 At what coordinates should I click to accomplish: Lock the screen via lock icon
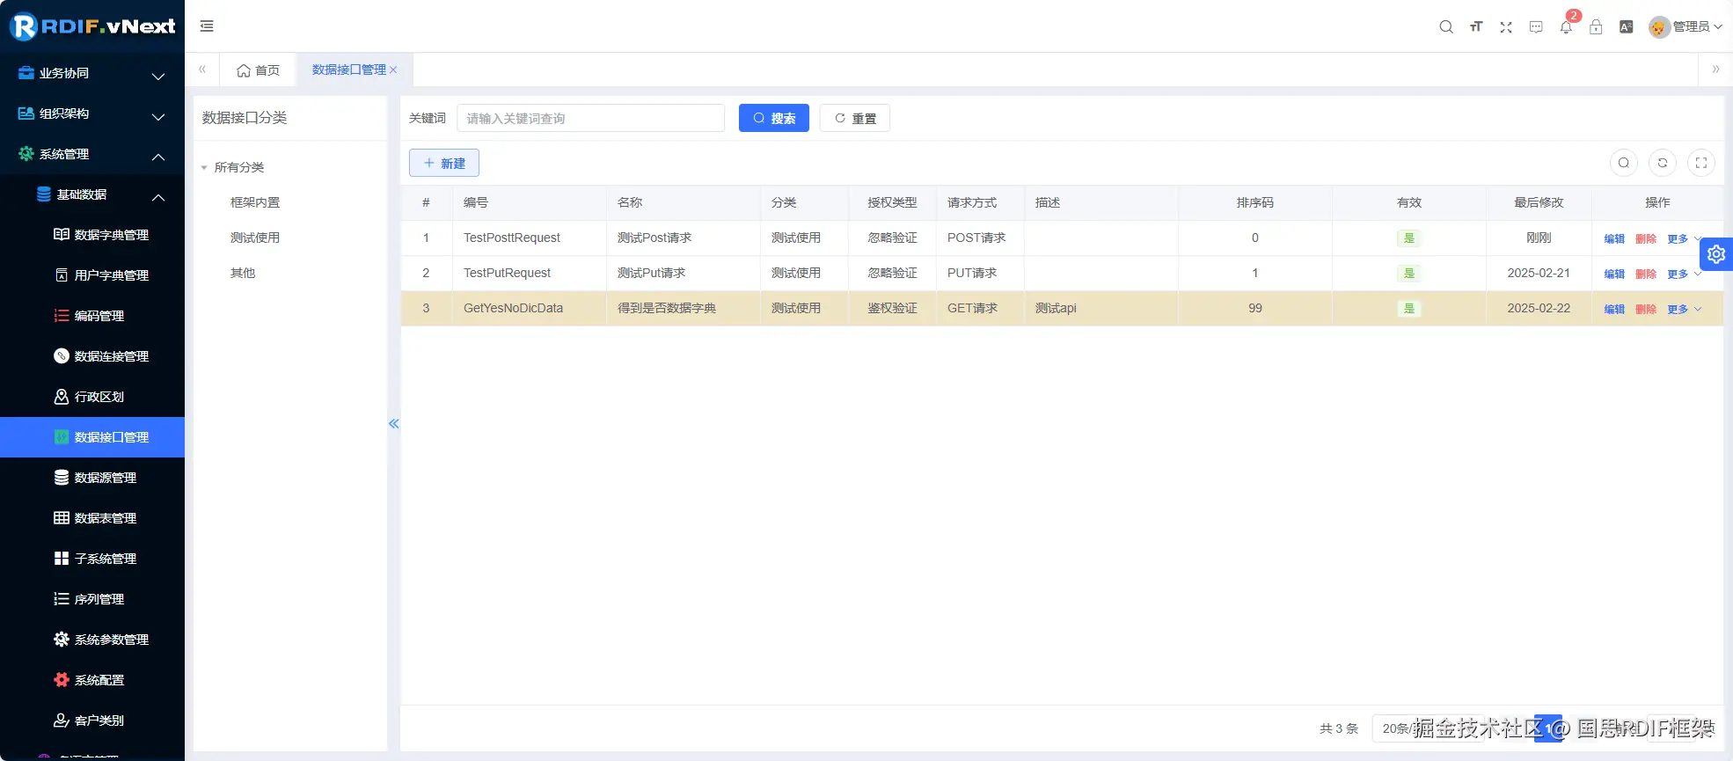click(1596, 26)
